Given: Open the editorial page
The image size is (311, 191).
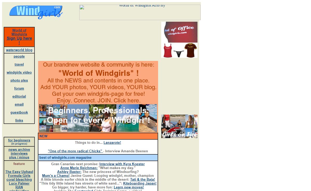Looking at the screenshot, I should pyautogui.click(x=19, y=97).
